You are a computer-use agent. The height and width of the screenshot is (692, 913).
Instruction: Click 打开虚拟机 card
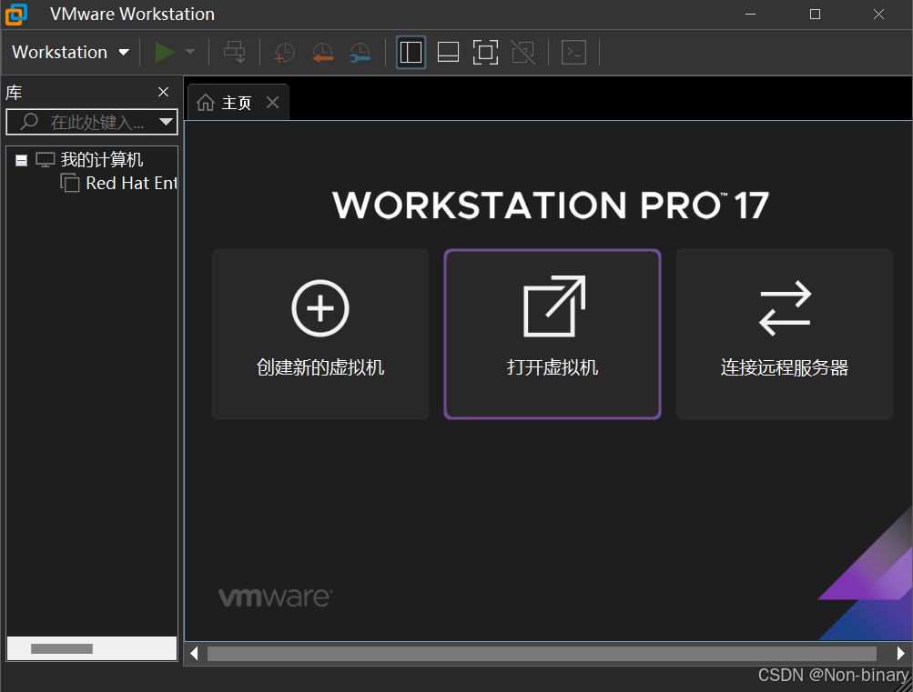552,334
